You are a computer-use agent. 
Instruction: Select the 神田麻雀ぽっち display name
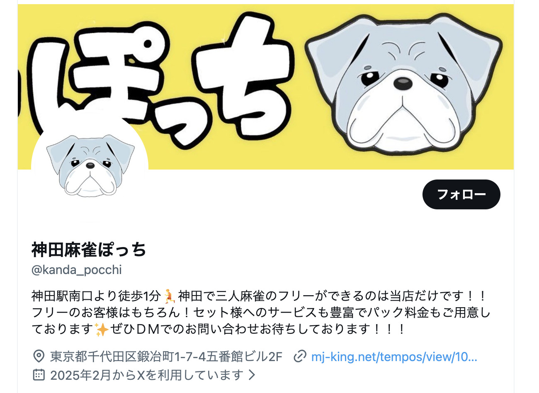tap(89, 250)
